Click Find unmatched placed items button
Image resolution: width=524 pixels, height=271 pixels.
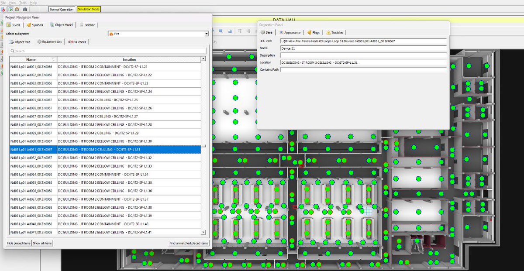[189, 243]
